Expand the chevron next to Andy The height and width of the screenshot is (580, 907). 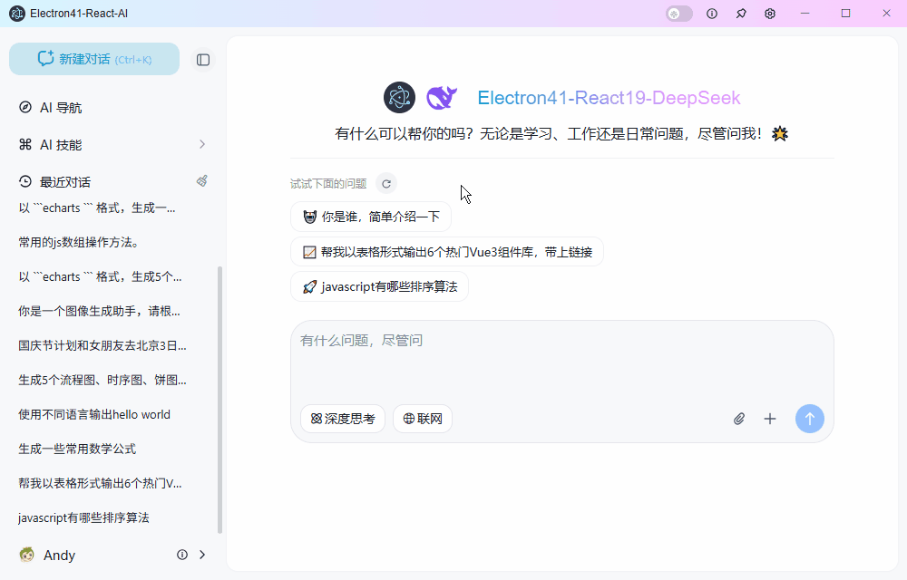coord(202,555)
